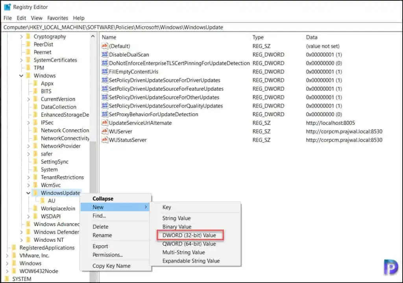Click the Type column header
The width and height of the screenshot is (403, 283).
click(258, 37)
